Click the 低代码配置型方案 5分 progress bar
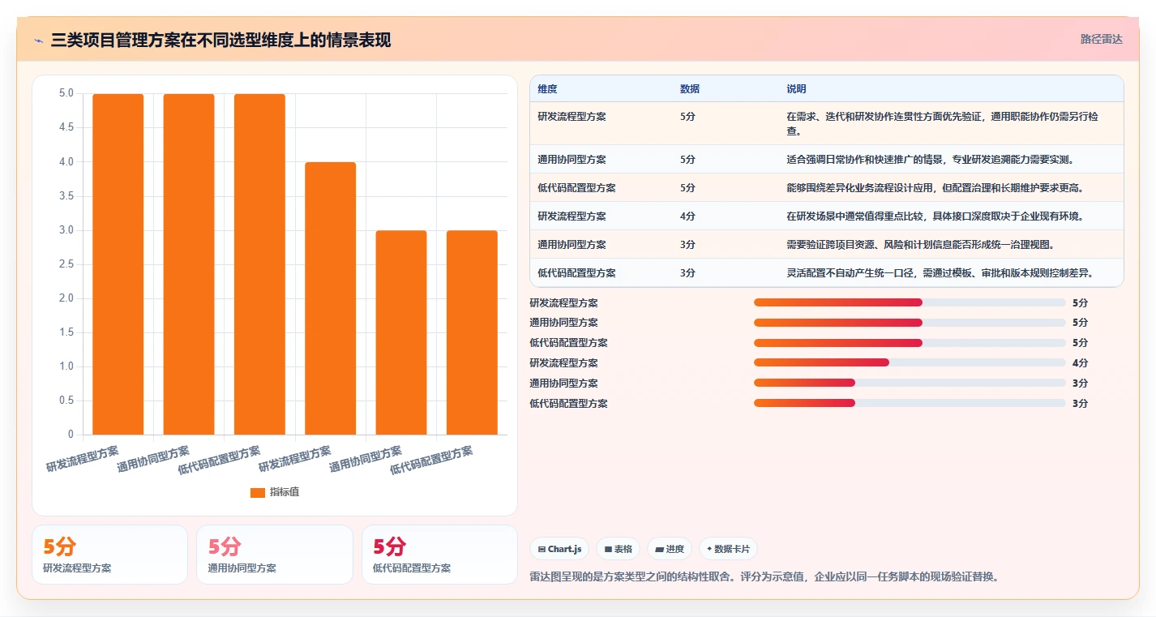 click(x=910, y=343)
